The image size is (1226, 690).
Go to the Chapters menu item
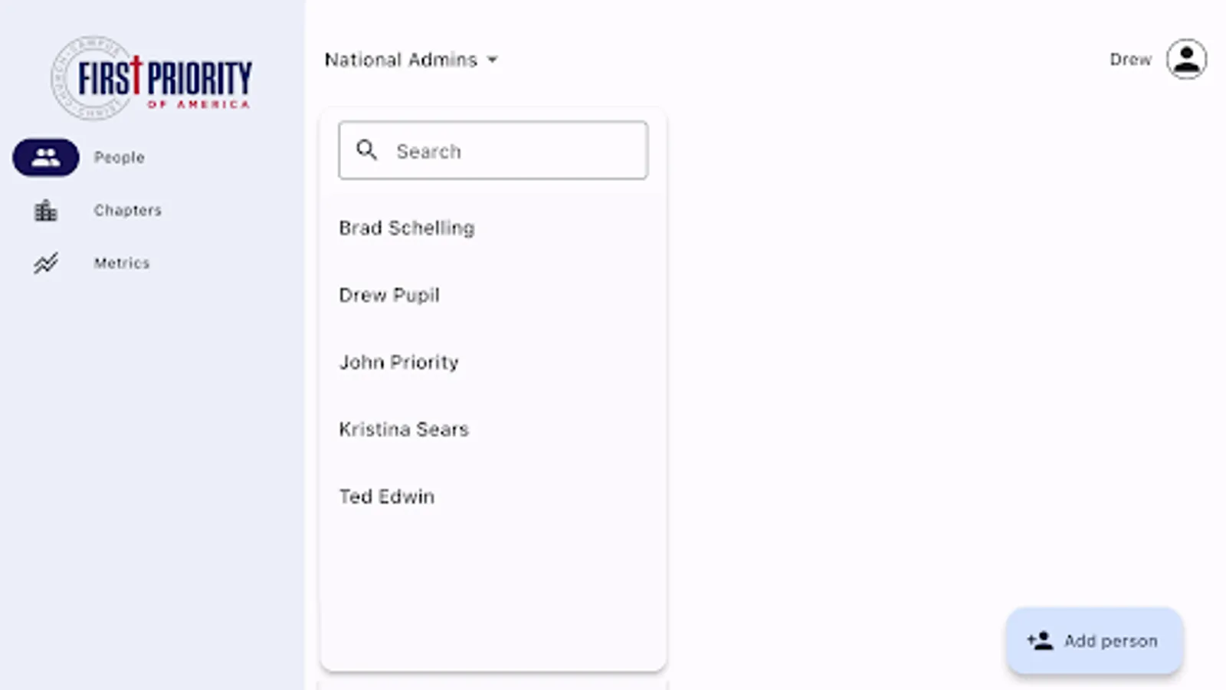tap(127, 210)
